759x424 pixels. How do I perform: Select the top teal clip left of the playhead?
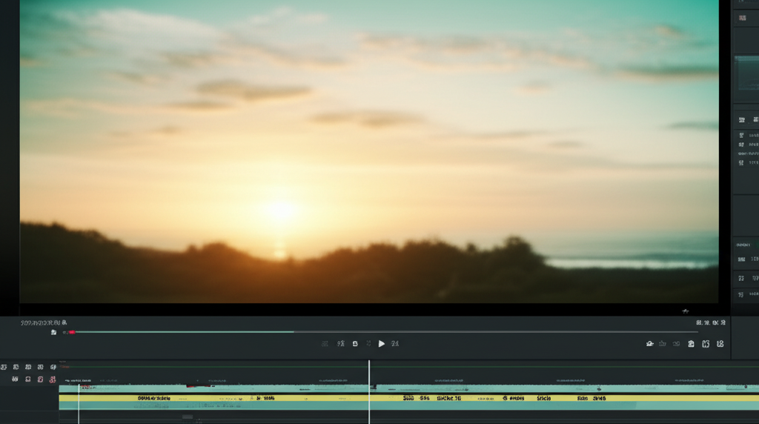pos(213,388)
